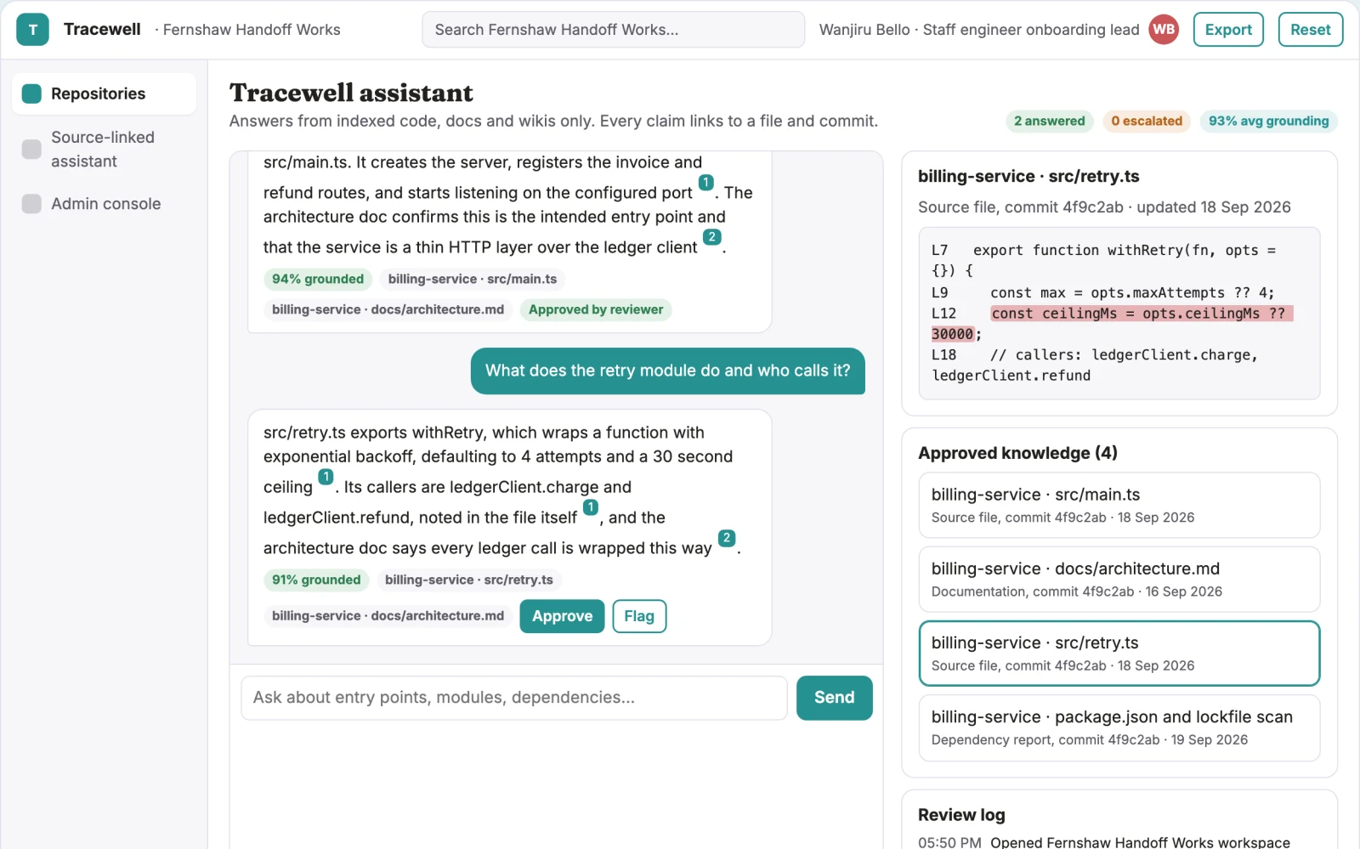This screenshot has height=849, width=1360.
Task: Open citation 2 after 'ledger client'
Action: click(712, 237)
